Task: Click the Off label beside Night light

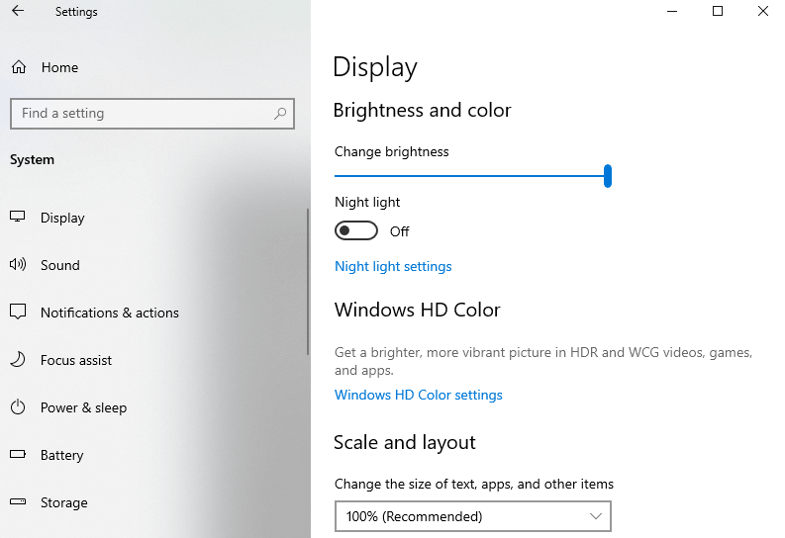Action: point(400,231)
